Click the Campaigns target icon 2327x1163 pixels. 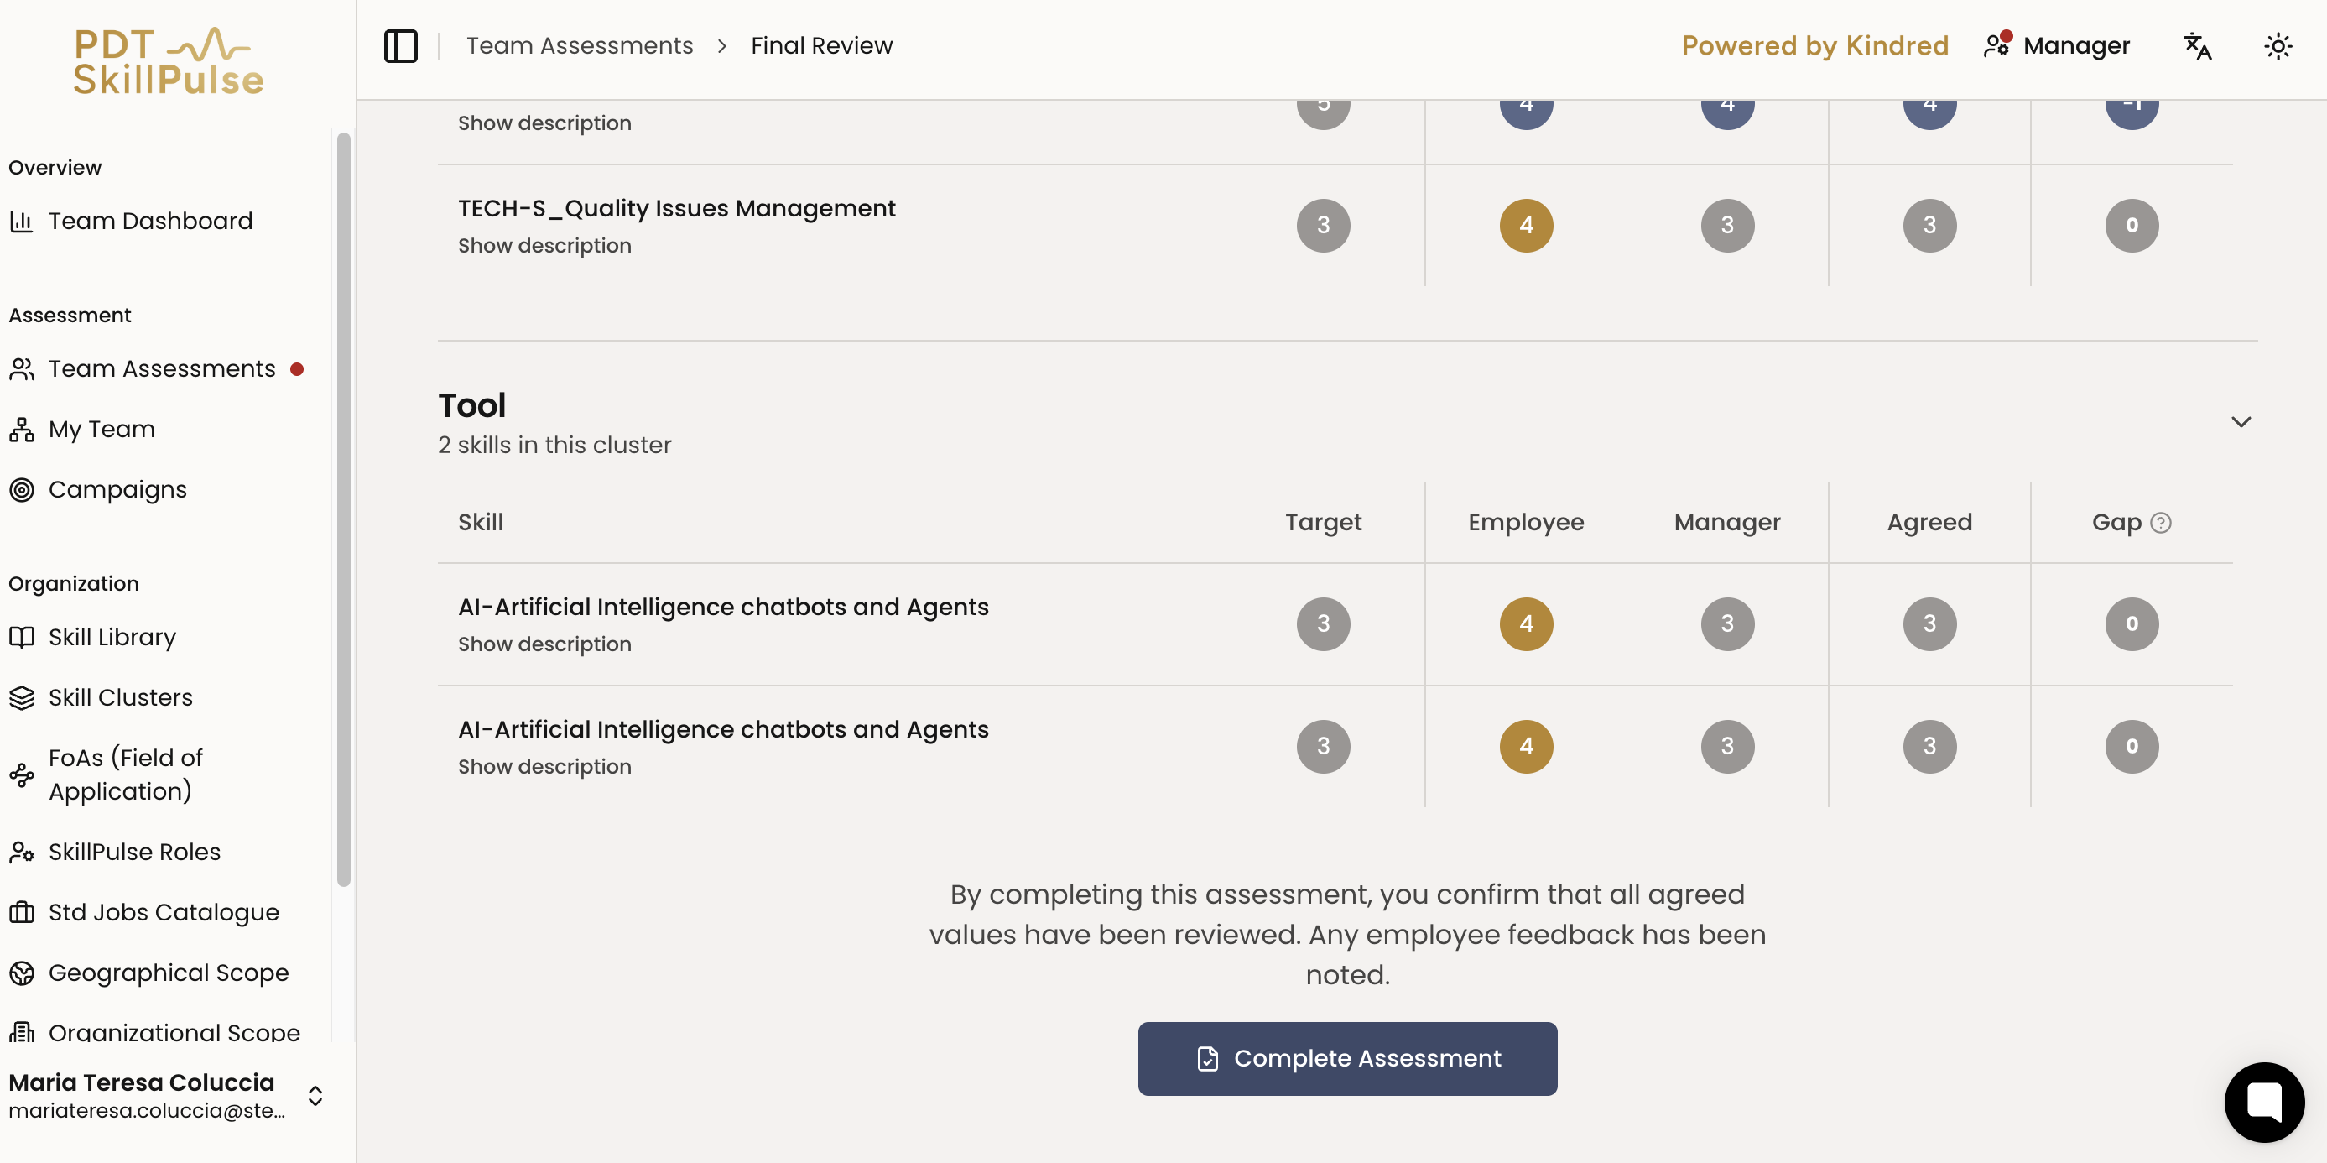point(22,490)
